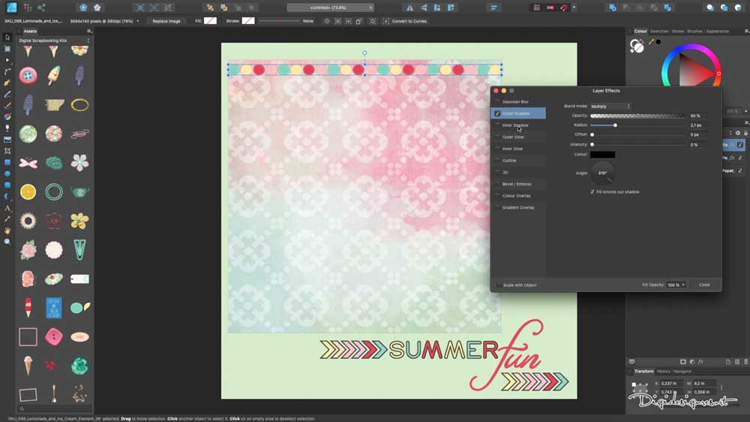This screenshot has height=422, width=750.
Task: Select the Fill gradient tool
Action: click(x=7, y=117)
